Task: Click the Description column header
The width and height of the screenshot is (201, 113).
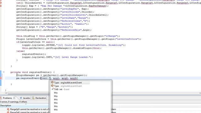Action: 24,105
